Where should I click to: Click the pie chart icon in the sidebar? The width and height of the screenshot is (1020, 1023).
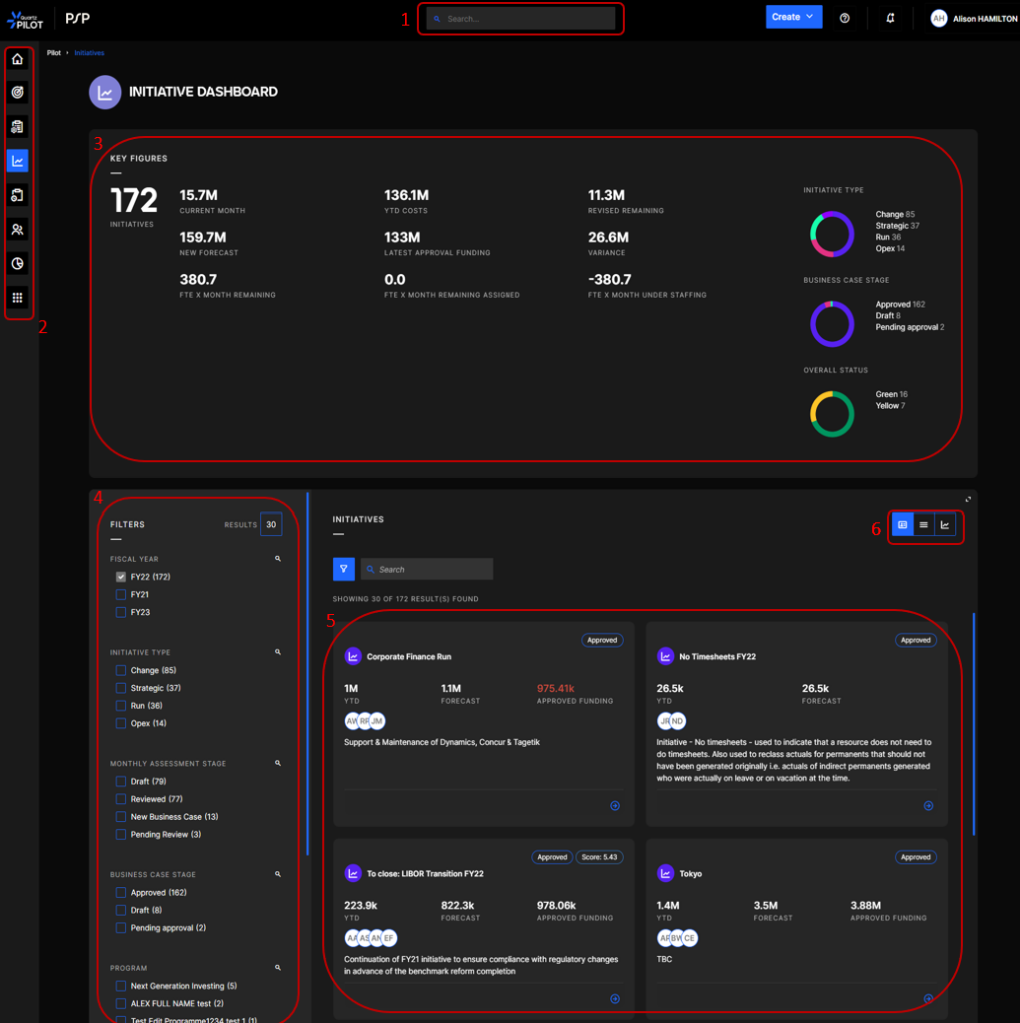point(18,264)
